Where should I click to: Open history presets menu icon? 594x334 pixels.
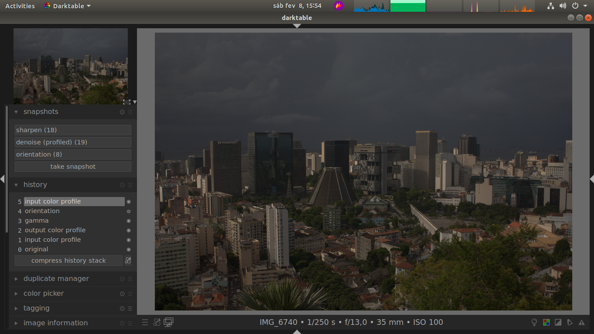pos(130,185)
